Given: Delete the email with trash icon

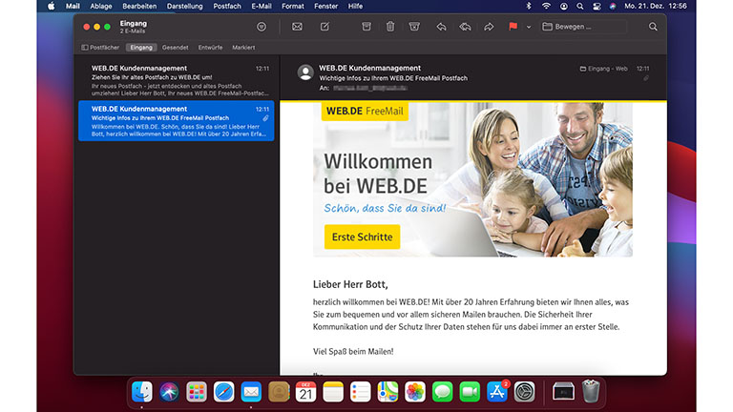Looking at the screenshot, I should coord(390,27).
